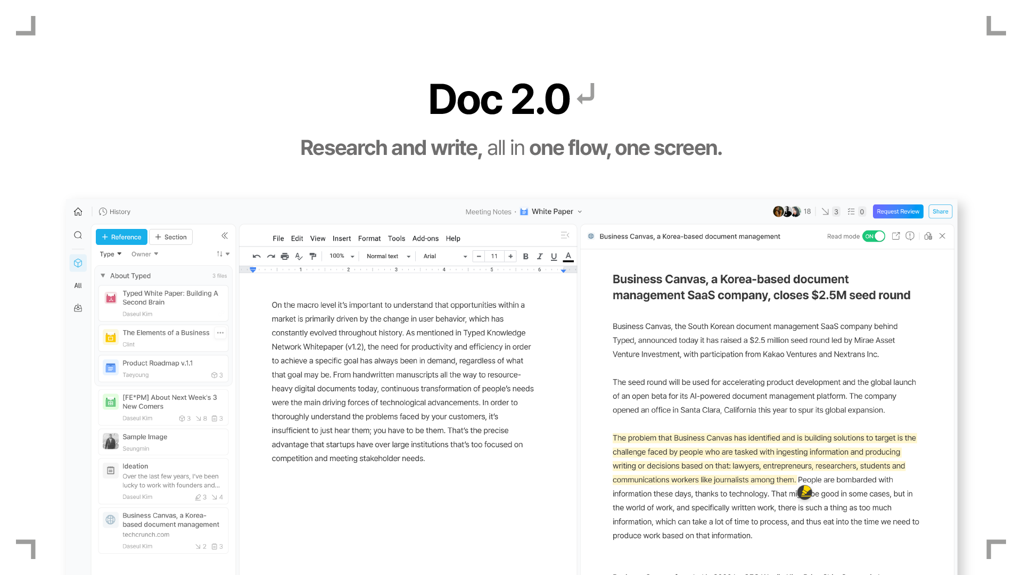Open the Type filter dropdown
1022x575 pixels.
point(111,254)
